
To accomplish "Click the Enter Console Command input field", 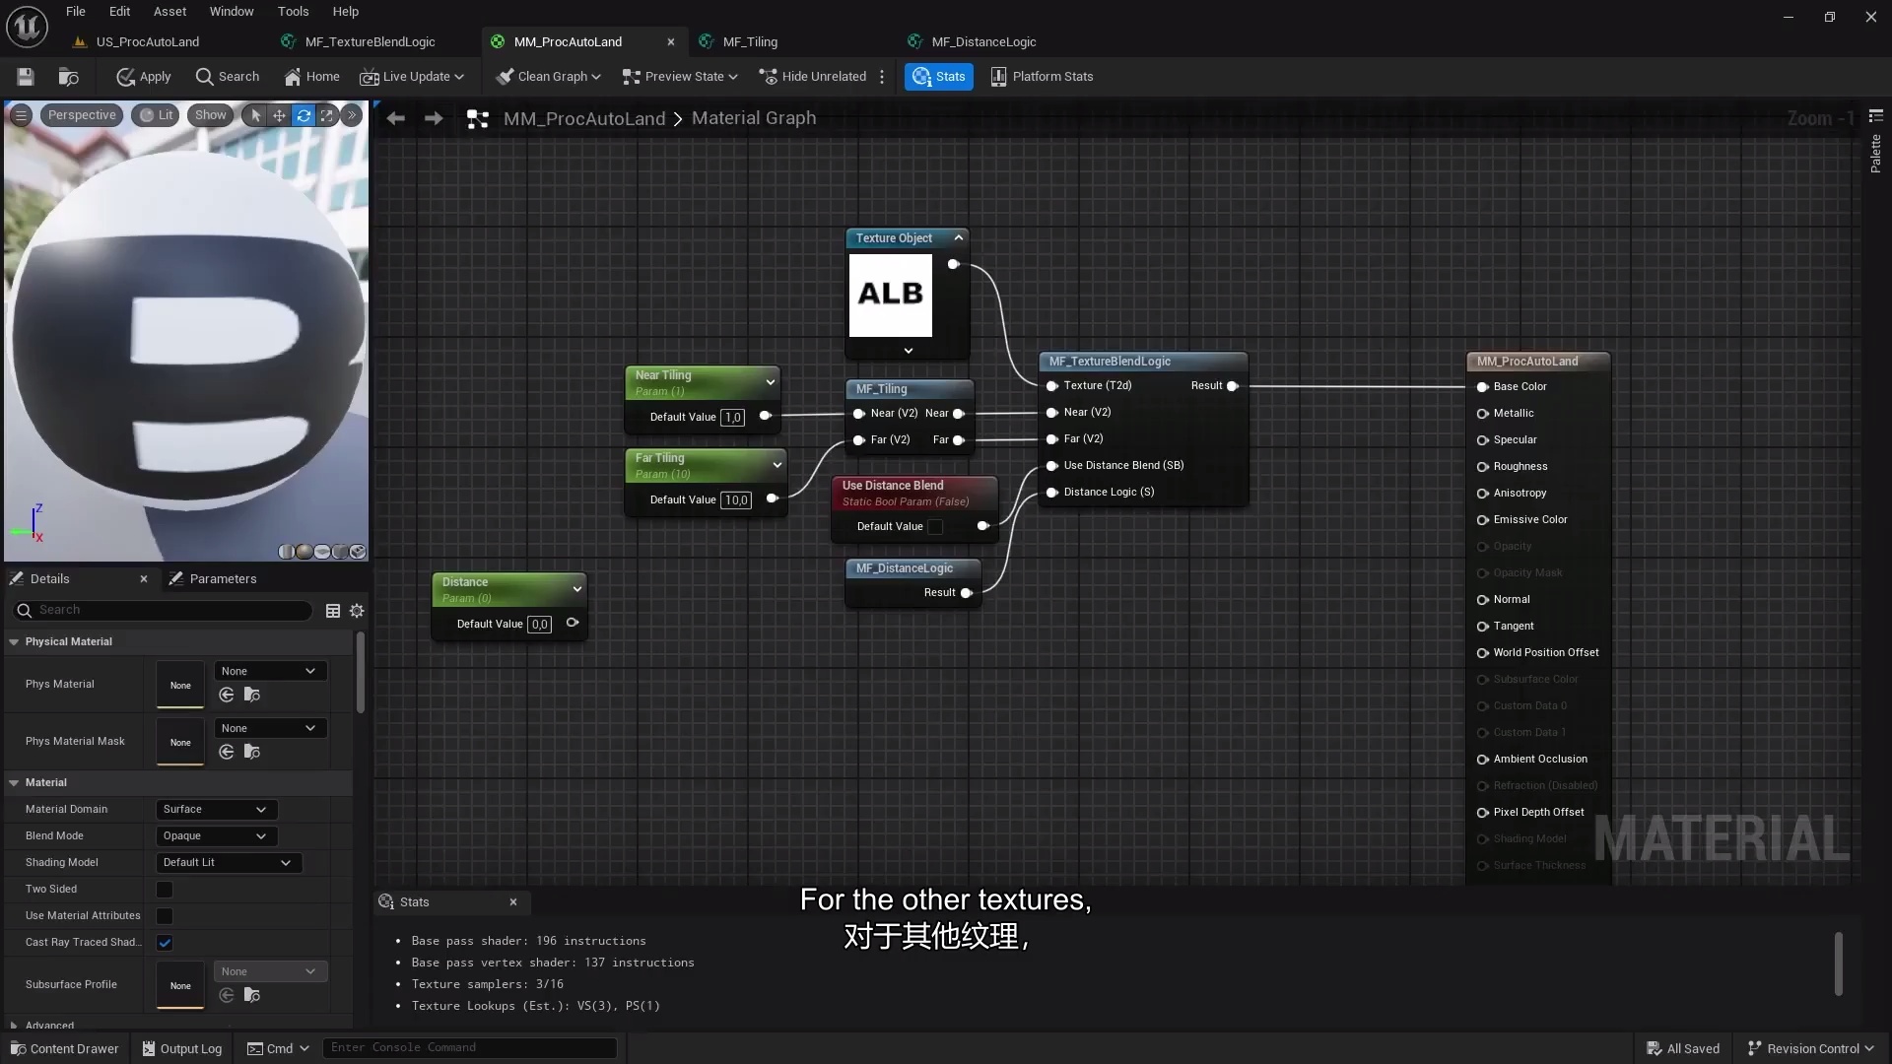I will (x=470, y=1047).
